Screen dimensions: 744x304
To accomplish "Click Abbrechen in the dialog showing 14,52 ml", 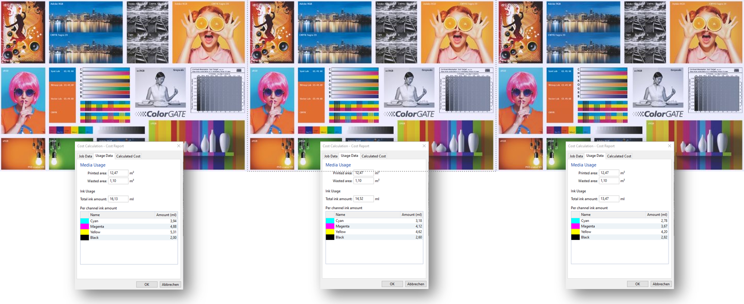I will 415,284.
